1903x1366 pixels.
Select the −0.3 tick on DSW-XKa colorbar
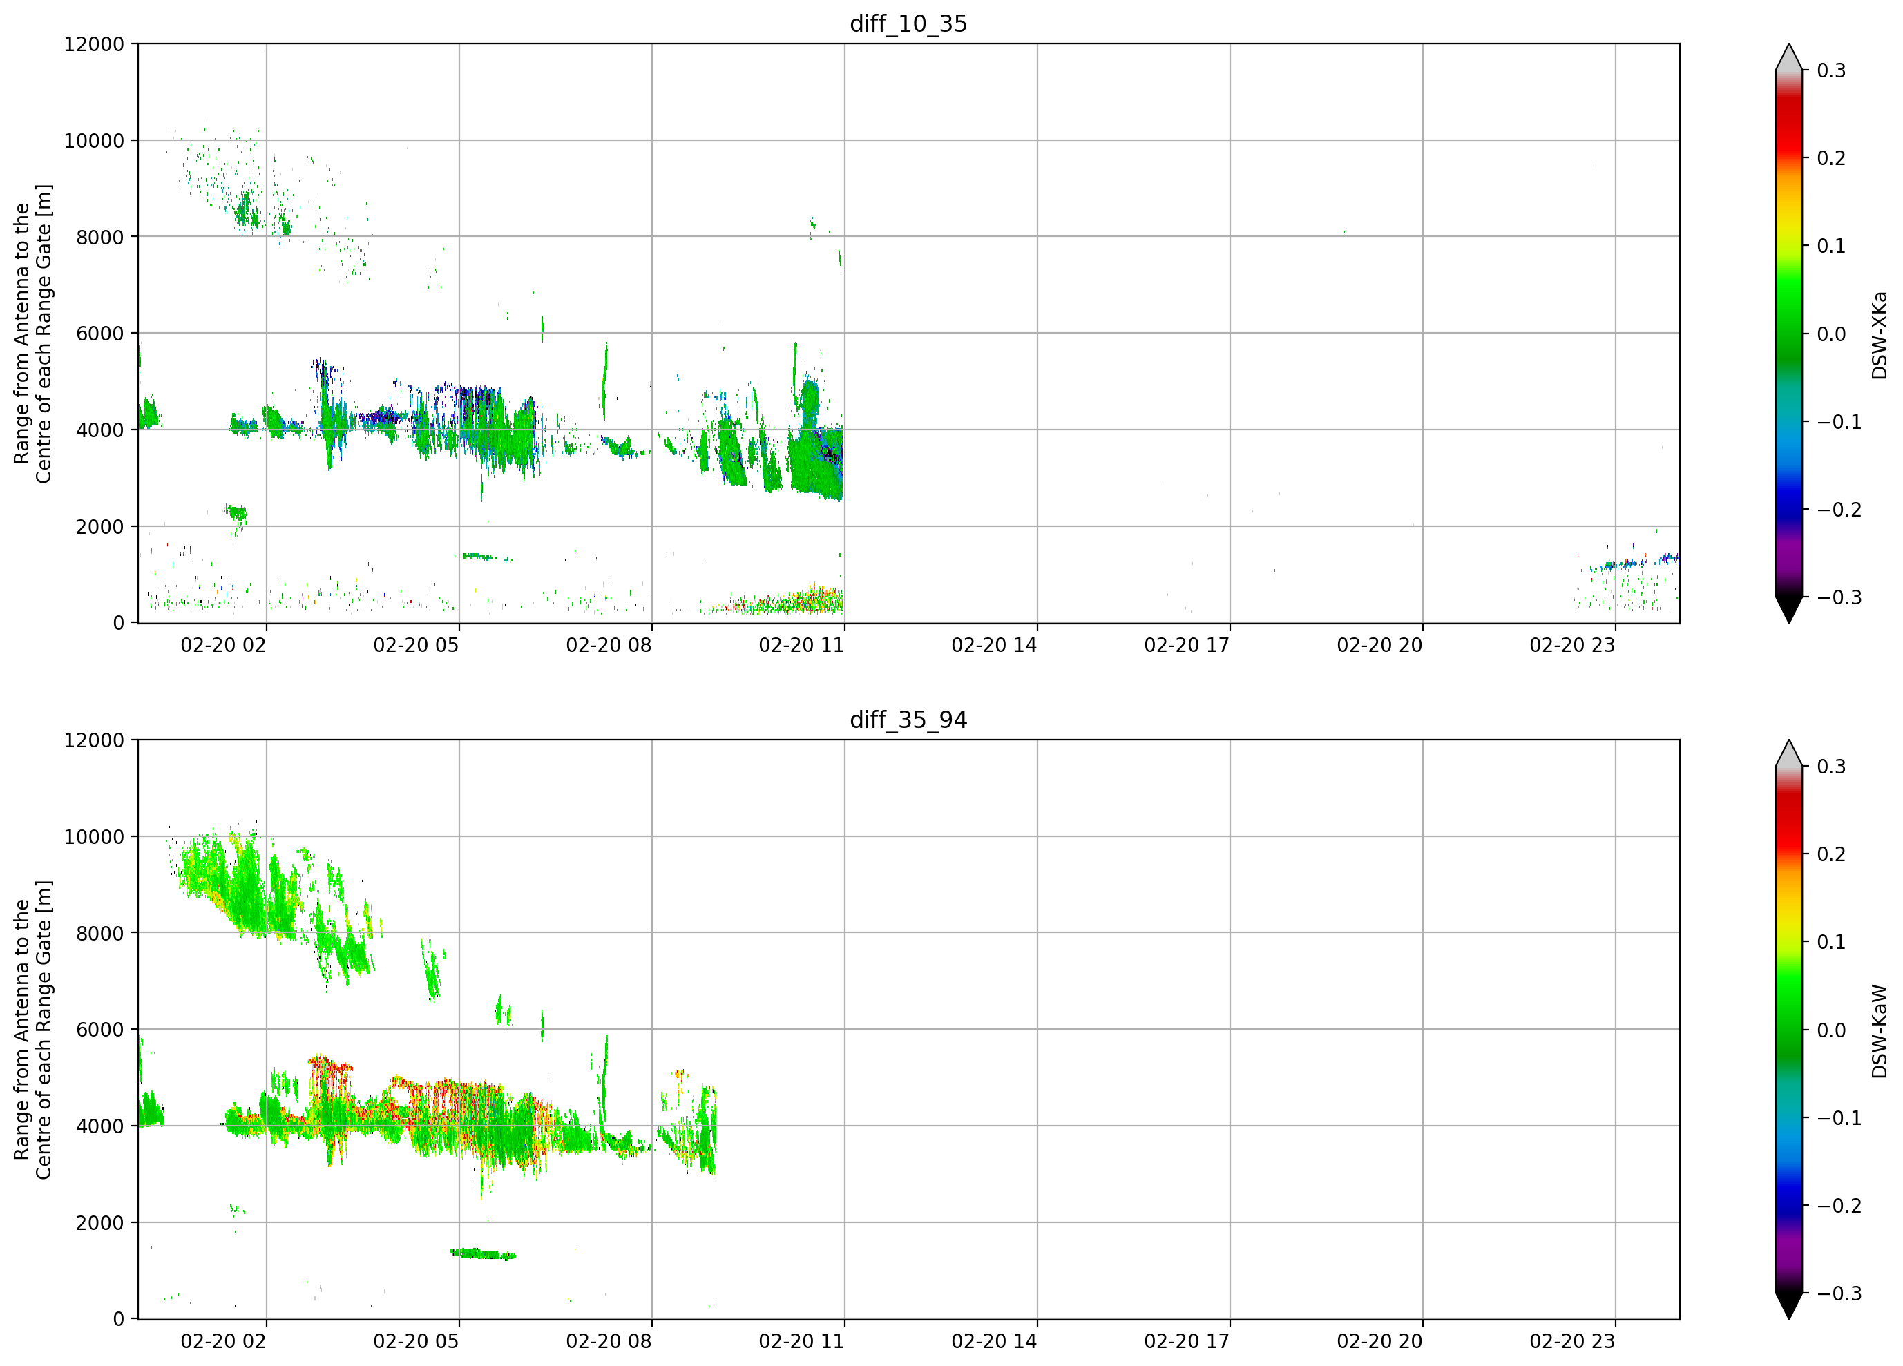point(1839,597)
